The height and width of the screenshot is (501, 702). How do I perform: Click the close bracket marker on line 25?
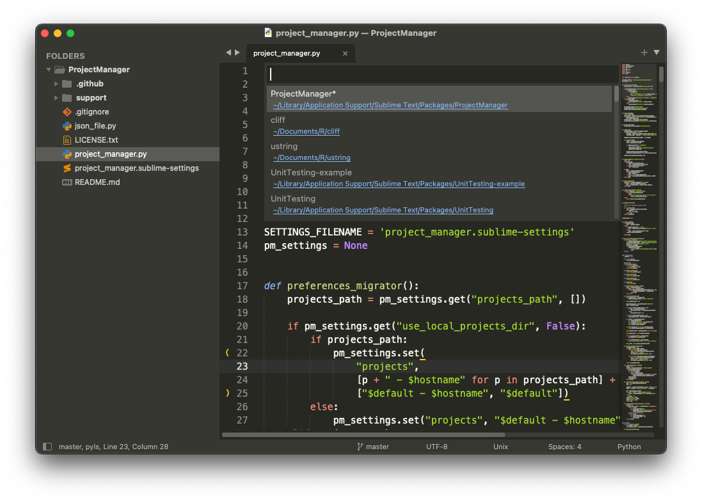pos(227,393)
